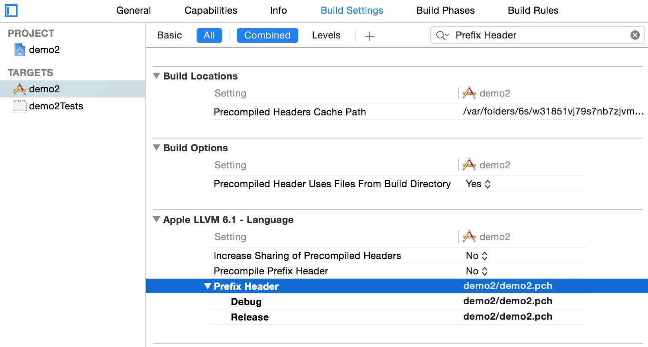Change Precompiled Header Uses Files Yes popup

pos(478,184)
